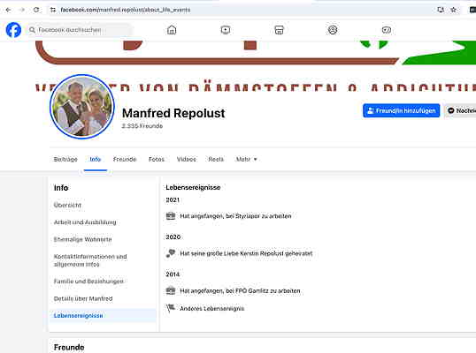This screenshot has width=476, height=353.
Task: Switch to the Freunde tab
Action: 125,159
